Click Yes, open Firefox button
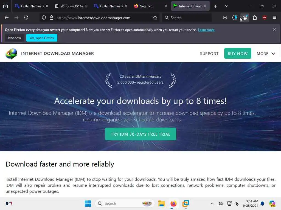This screenshot has width=281, height=210. tap(42, 38)
